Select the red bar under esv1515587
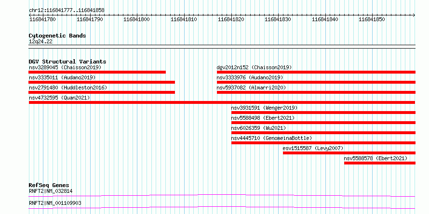This screenshot has height=214, width=429. 349,153
